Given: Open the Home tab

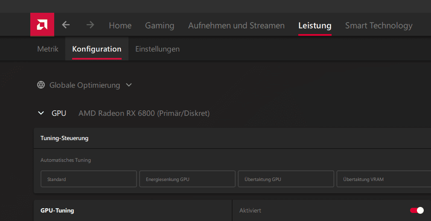Looking at the screenshot, I should coord(120,26).
